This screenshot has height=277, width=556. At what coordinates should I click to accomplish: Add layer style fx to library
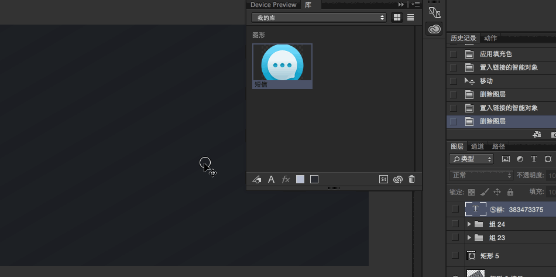coord(286,180)
